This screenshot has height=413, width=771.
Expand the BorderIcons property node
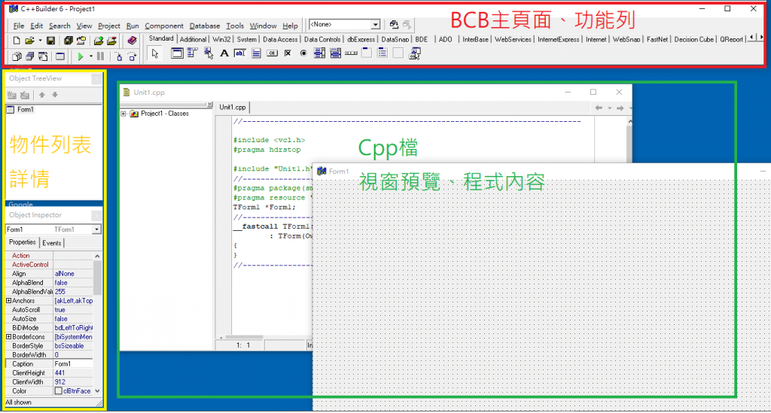tap(8, 337)
